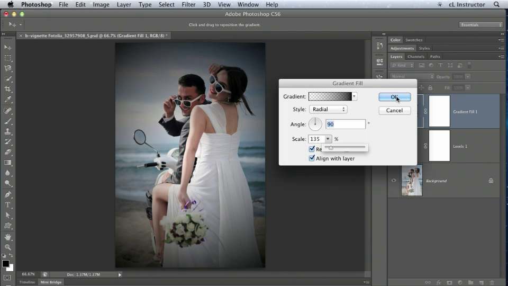Click OK in Gradient Fill dialog
The width and height of the screenshot is (508, 286).
coord(395,97)
